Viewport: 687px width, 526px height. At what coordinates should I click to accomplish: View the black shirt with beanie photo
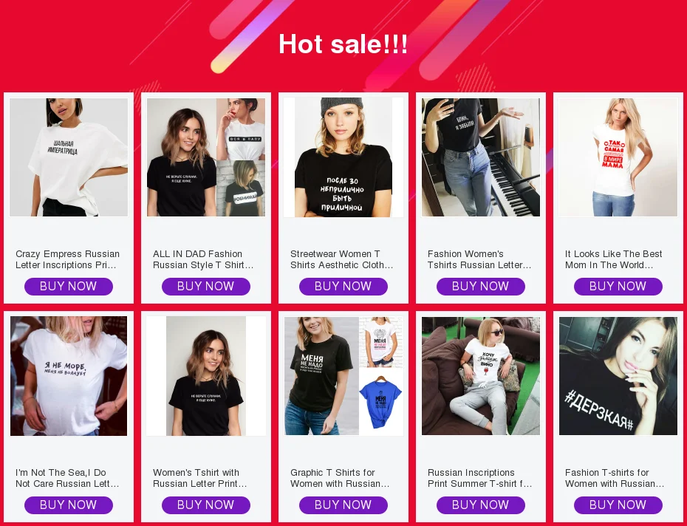pyautogui.click(x=343, y=157)
